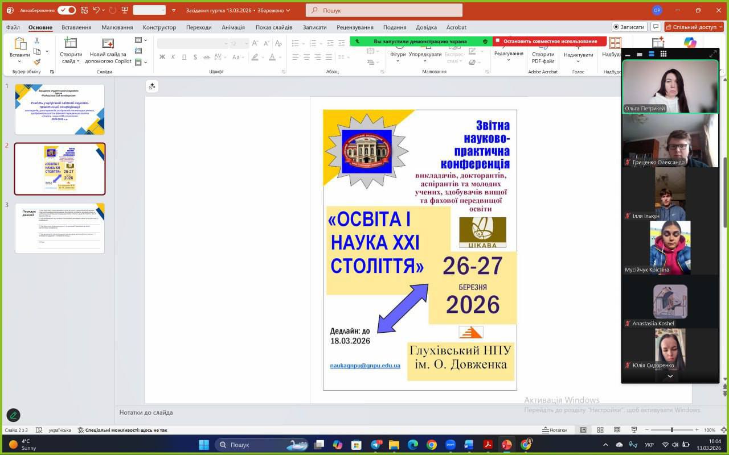Click the Copilot icon in ribbon
This screenshot has height=455, width=729.
click(690, 43)
